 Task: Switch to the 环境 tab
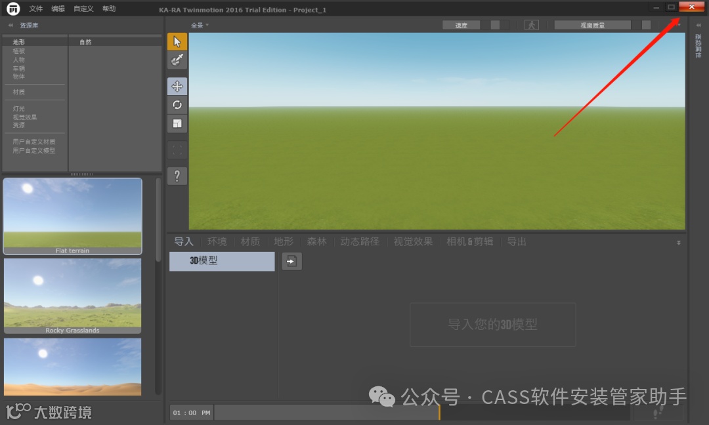click(x=217, y=241)
